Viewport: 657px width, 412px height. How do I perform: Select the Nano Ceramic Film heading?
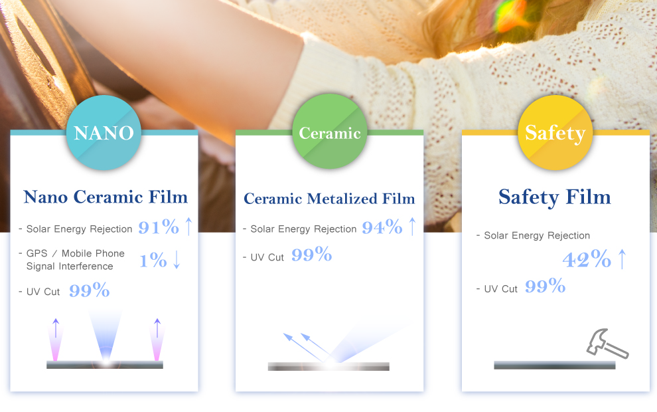pos(106,197)
